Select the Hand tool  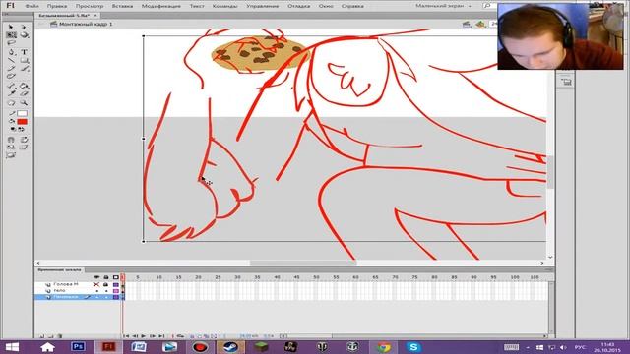(11, 102)
